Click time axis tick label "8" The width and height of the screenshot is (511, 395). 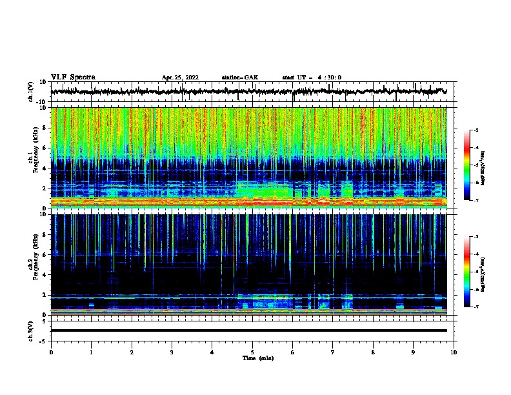click(x=373, y=352)
